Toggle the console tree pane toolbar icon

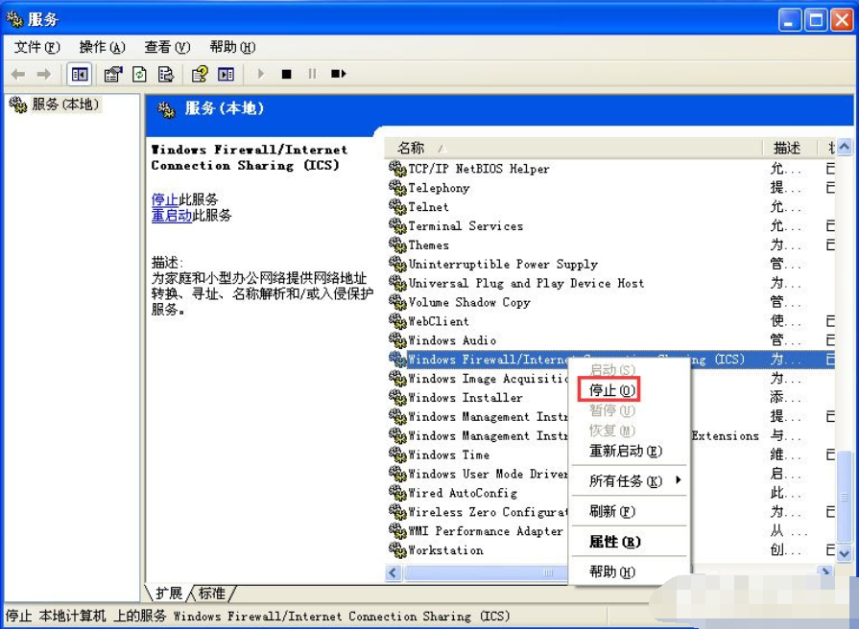[x=80, y=74]
